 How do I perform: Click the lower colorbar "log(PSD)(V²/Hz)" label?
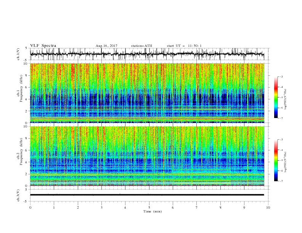[285, 162]
